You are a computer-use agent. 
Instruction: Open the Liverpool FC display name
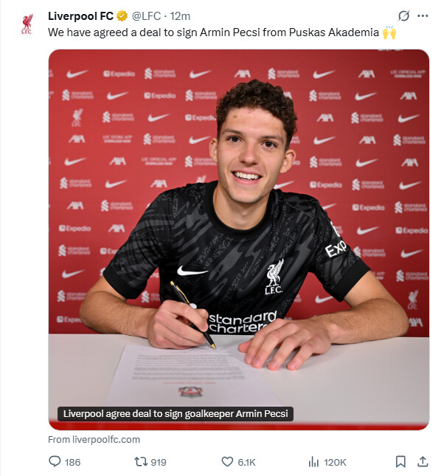pyautogui.click(x=80, y=15)
